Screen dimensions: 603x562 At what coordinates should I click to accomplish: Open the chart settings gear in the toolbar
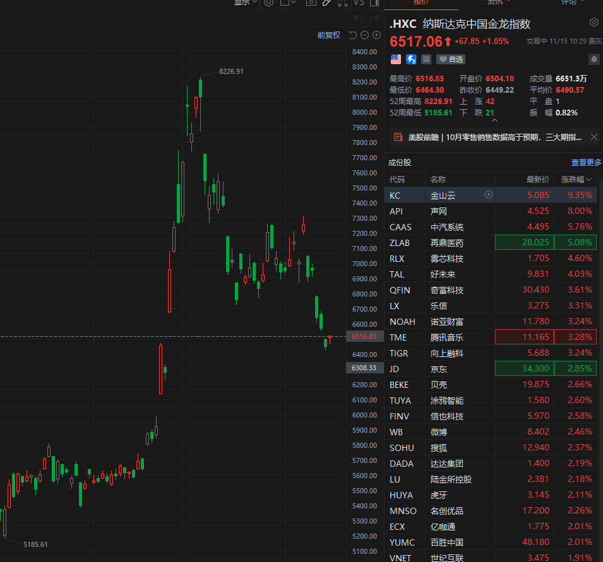point(269,3)
